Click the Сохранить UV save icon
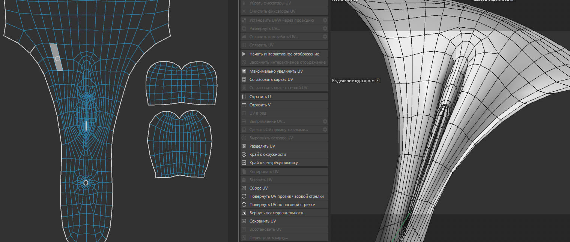This screenshot has width=570, height=242. pyautogui.click(x=244, y=221)
